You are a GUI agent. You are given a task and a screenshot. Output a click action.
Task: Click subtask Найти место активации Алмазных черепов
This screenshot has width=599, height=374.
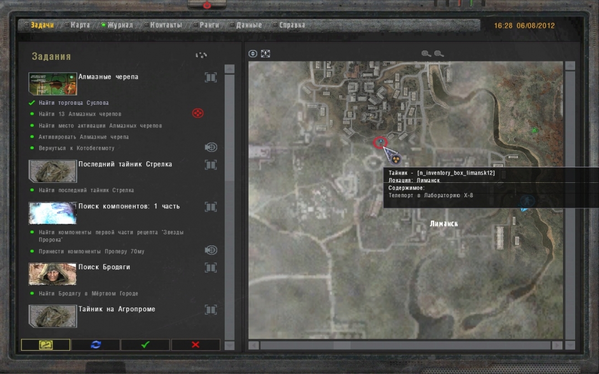click(x=100, y=126)
